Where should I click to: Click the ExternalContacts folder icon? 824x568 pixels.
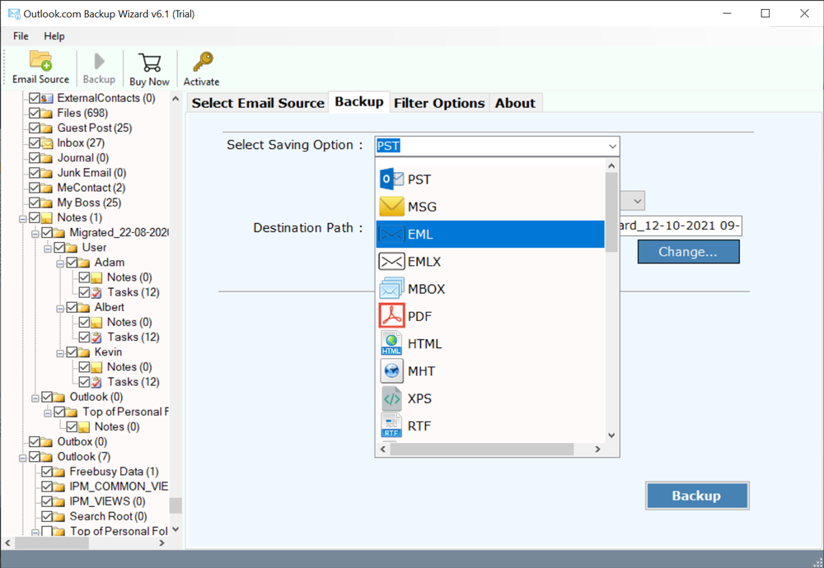pos(47,98)
